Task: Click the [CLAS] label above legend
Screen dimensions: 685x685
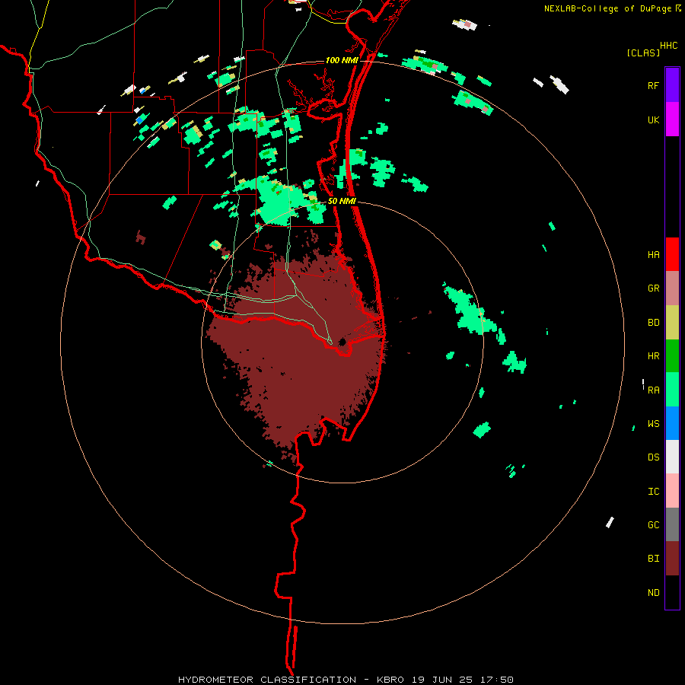Action: coord(643,53)
